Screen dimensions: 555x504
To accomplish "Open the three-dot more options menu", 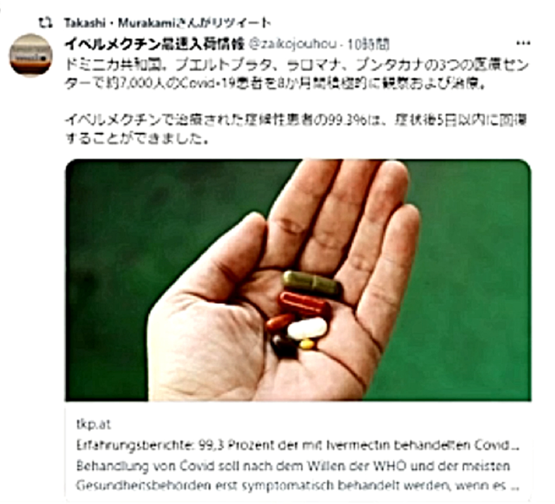I will [x=523, y=43].
